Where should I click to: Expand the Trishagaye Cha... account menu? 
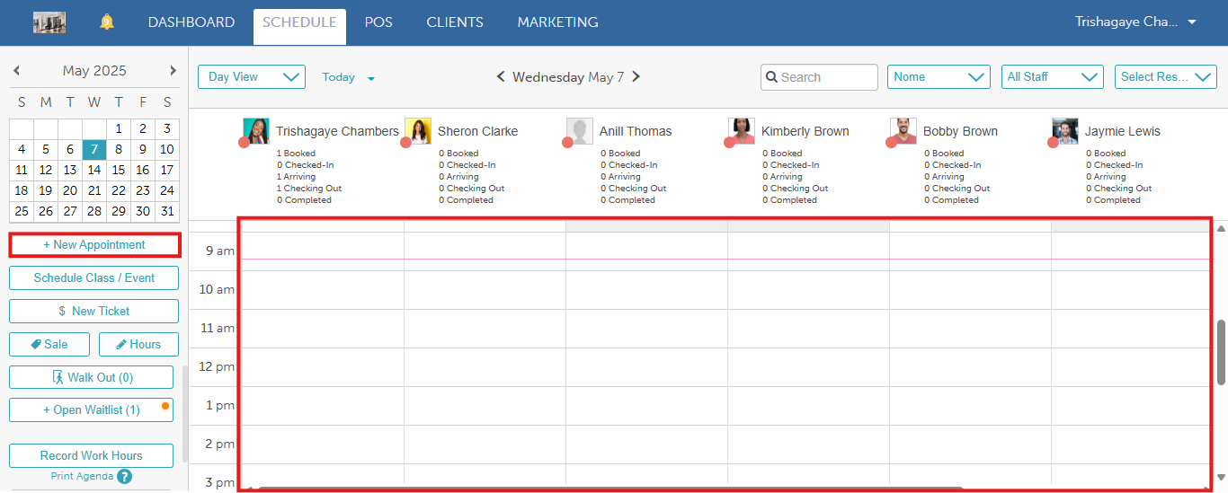point(1135,22)
